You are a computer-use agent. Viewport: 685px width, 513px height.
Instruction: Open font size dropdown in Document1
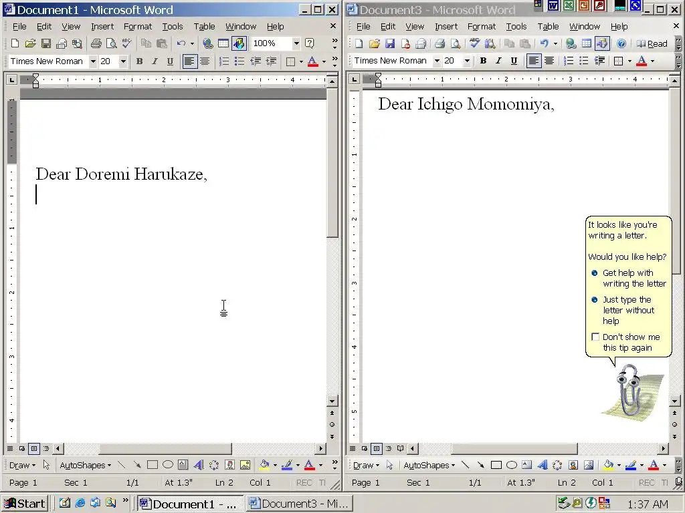(x=123, y=61)
